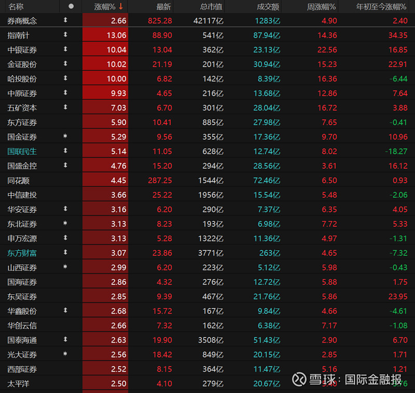Select the 国金证券 stock name

(22, 137)
